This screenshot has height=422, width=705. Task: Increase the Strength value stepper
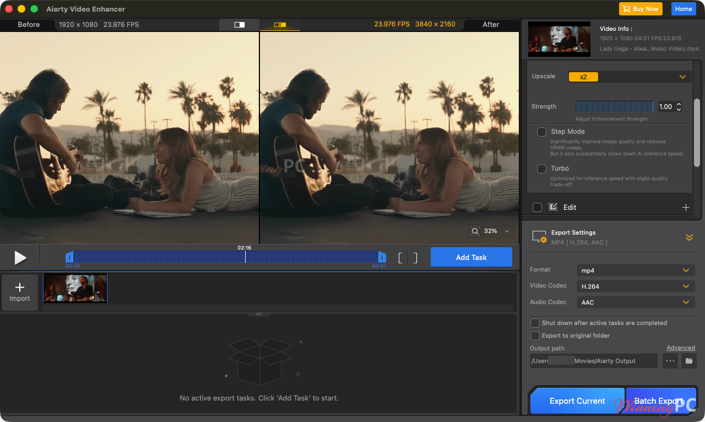679,104
